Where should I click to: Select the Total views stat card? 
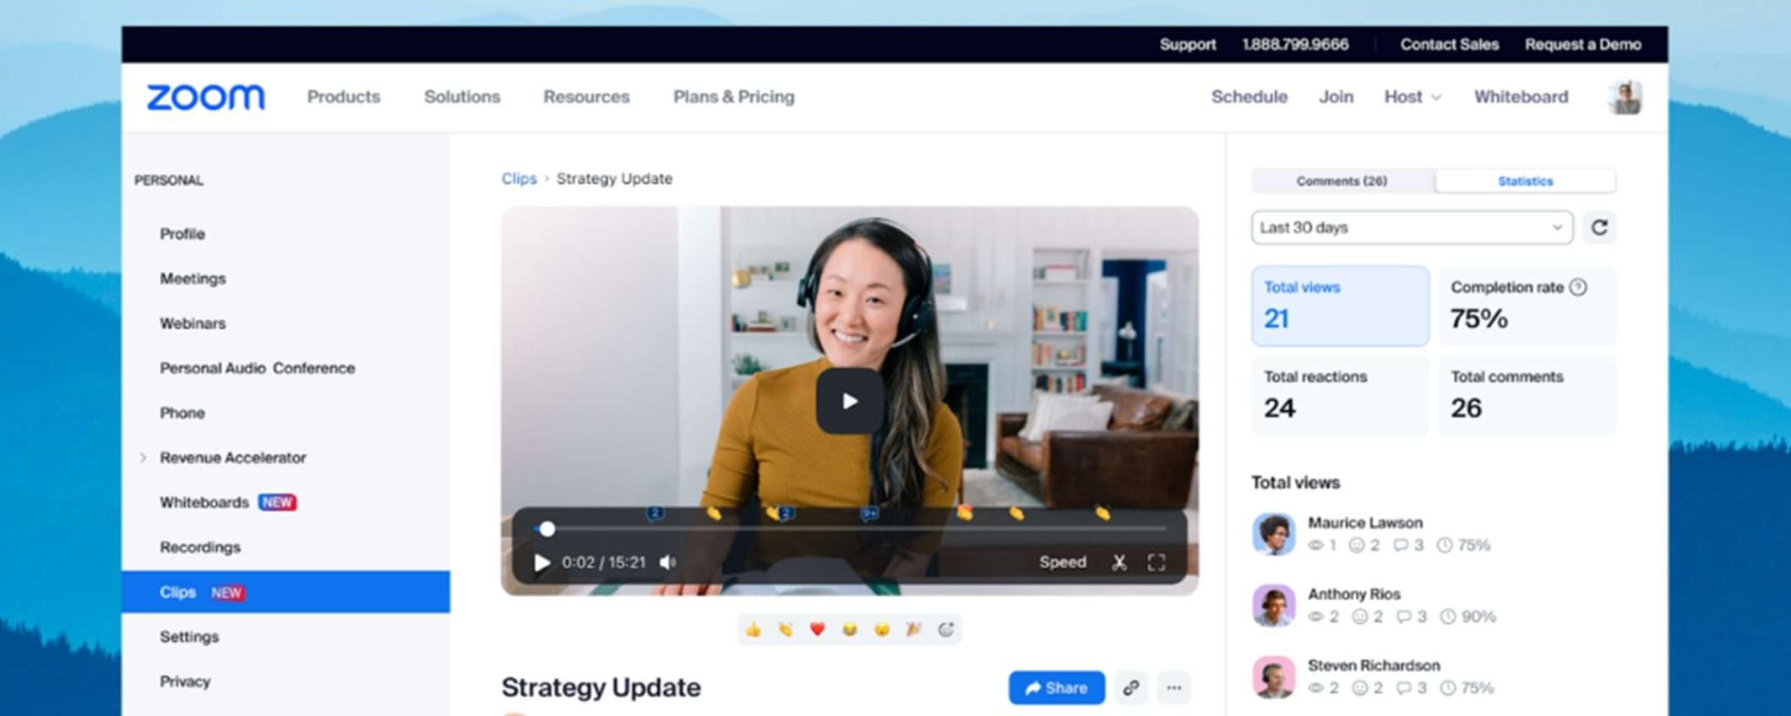1340,306
